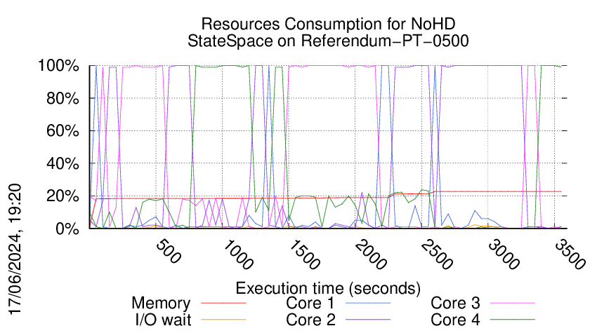
Task: Click the 100% y-axis label
Action: [x=58, y=66]
